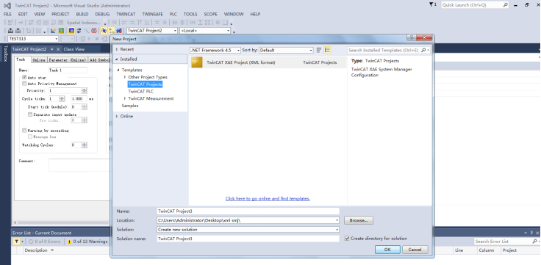The image size is (541, 265).
Task: Click the Scan wand toolbar icon
Action: pyautogui.click(x=86, y=31)
